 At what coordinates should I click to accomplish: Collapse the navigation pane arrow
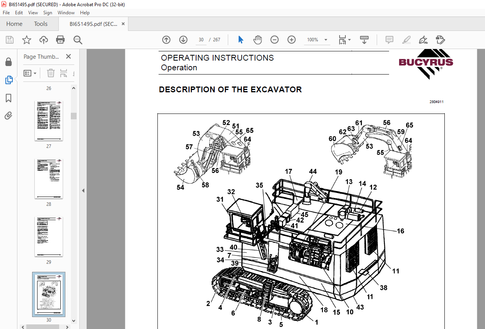pyautogui.click(x=83, y=191)
